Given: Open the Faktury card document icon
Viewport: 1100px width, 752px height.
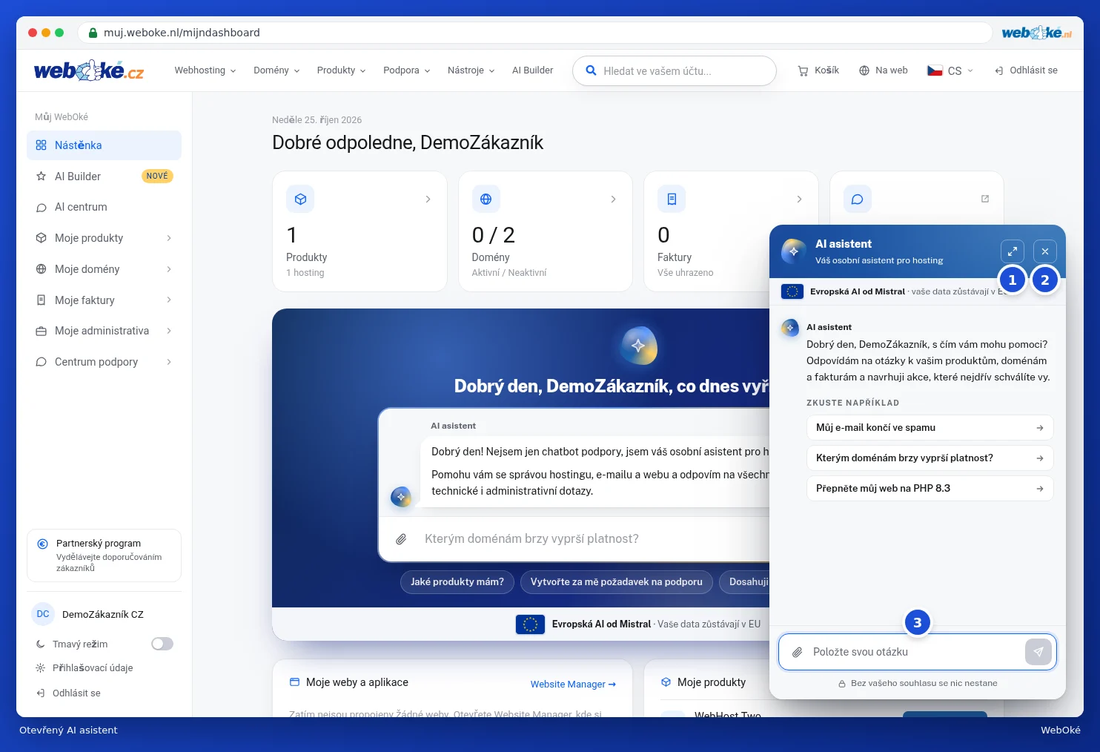Looking at the screenshot, I should coord(672,199).
